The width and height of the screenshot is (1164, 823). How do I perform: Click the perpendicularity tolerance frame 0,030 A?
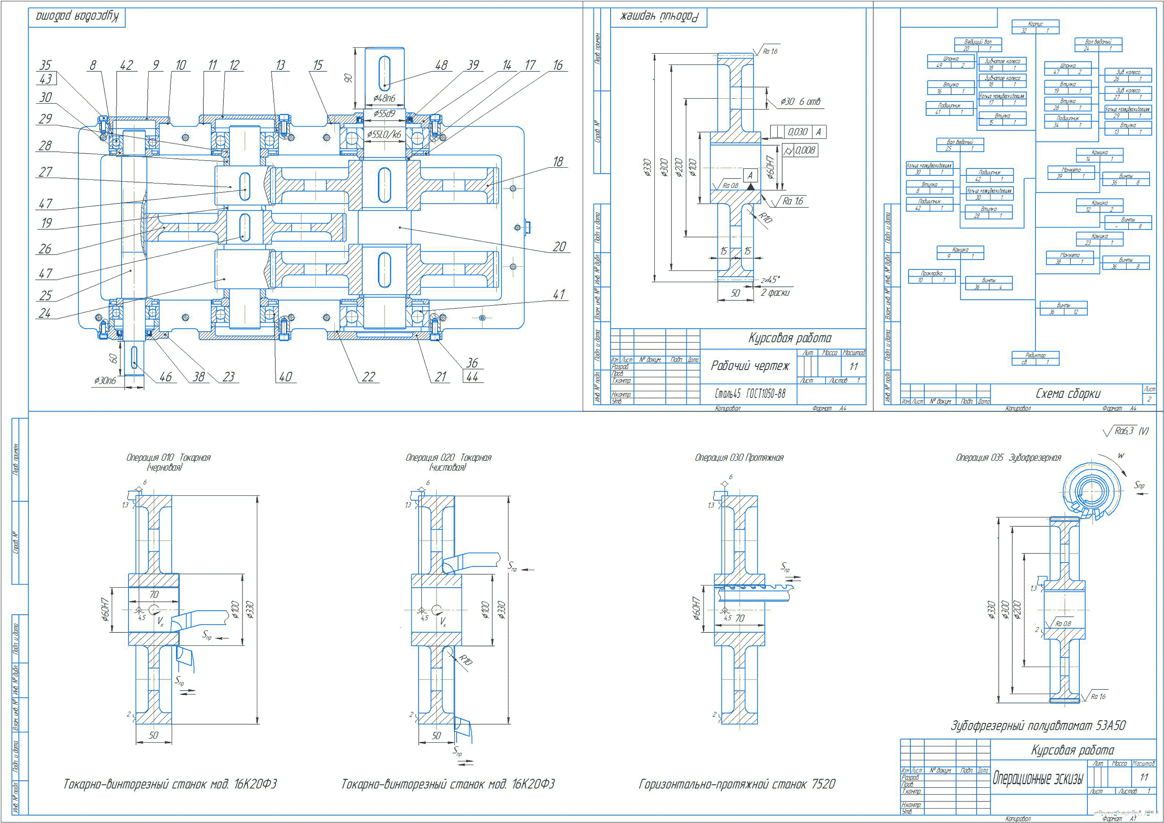[x=799, y=132]
